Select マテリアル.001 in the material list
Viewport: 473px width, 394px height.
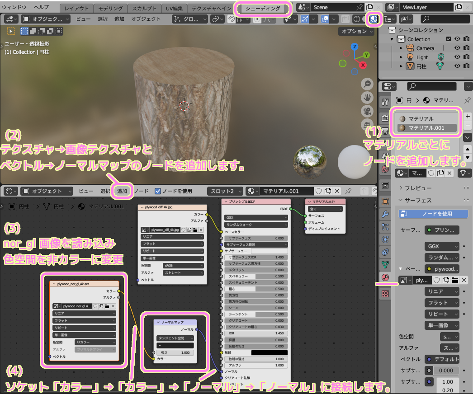point(426,128)
